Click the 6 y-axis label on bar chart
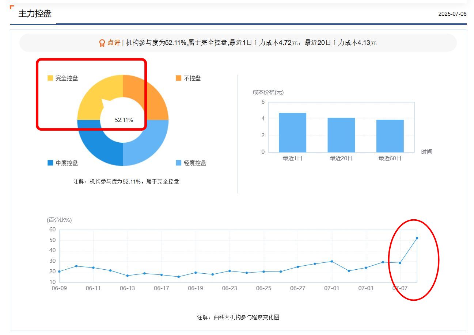The width and height of the screenshot is (474, 335). click(x=263, y=102)
